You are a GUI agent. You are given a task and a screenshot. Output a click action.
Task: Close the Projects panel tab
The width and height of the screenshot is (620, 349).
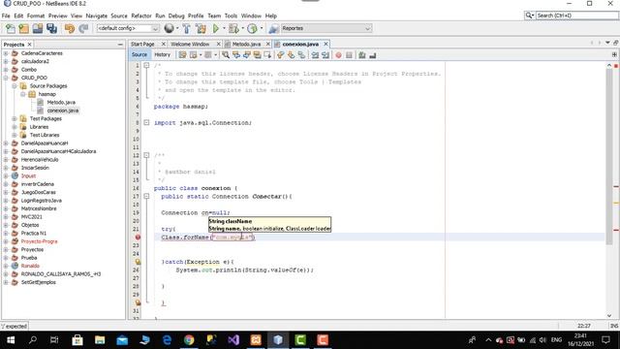pyautogui.click(x=30, y=45)
